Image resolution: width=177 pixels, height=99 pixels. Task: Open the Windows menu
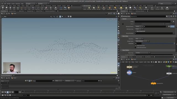coord(18,4)
